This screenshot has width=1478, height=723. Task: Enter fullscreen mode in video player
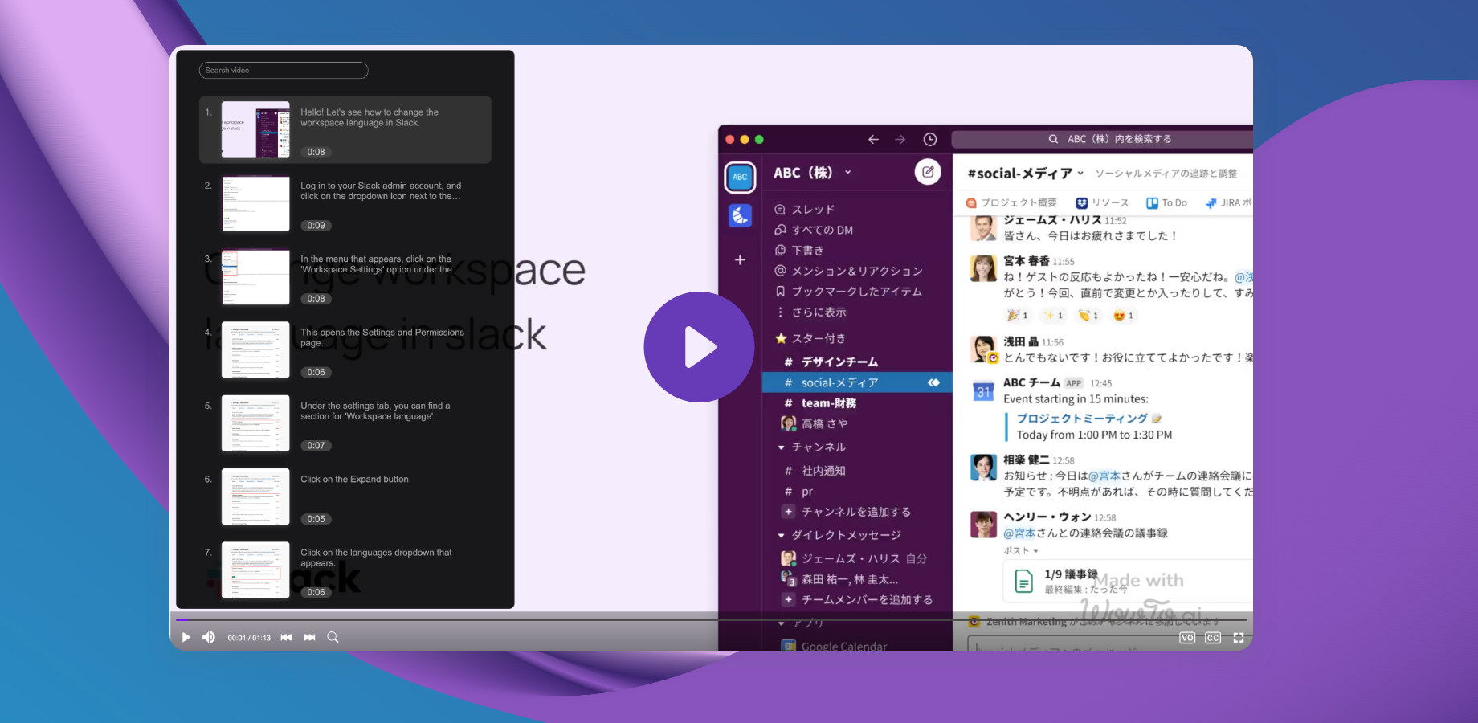tap(1239, 638)
